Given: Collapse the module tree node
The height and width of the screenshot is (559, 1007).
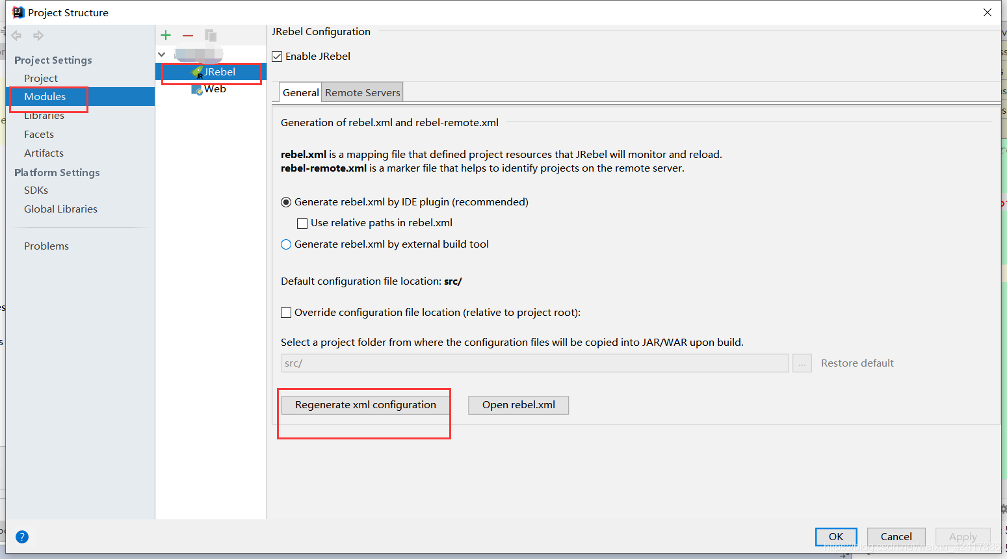Looking at the screenshot, I should tap(162, 55).
